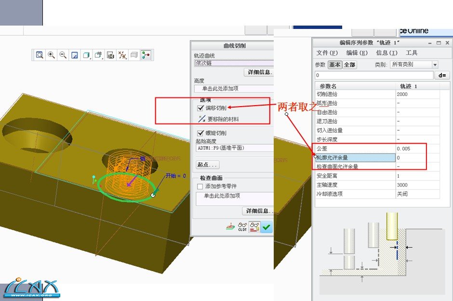453x301 pixels.
Task: Open the datum display filters icon
Action: [122, 55]
